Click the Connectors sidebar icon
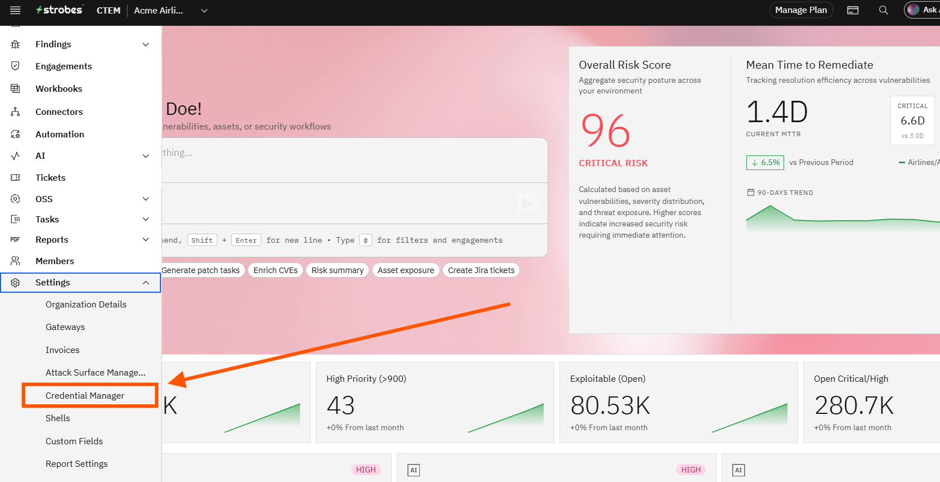 (15, 111)
